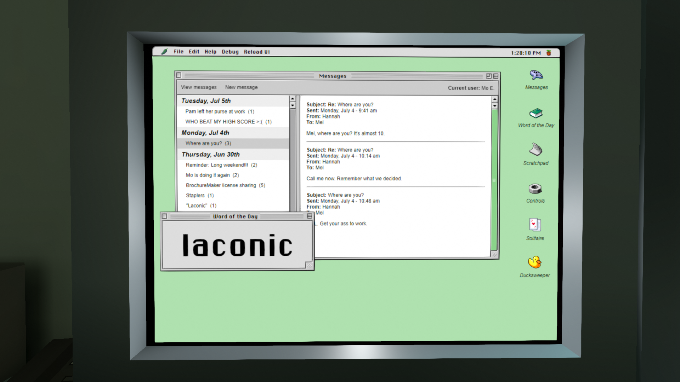This screenshot has height=382, width=680.
Task: Open the Debug menu
Action: tap(230, 52)
